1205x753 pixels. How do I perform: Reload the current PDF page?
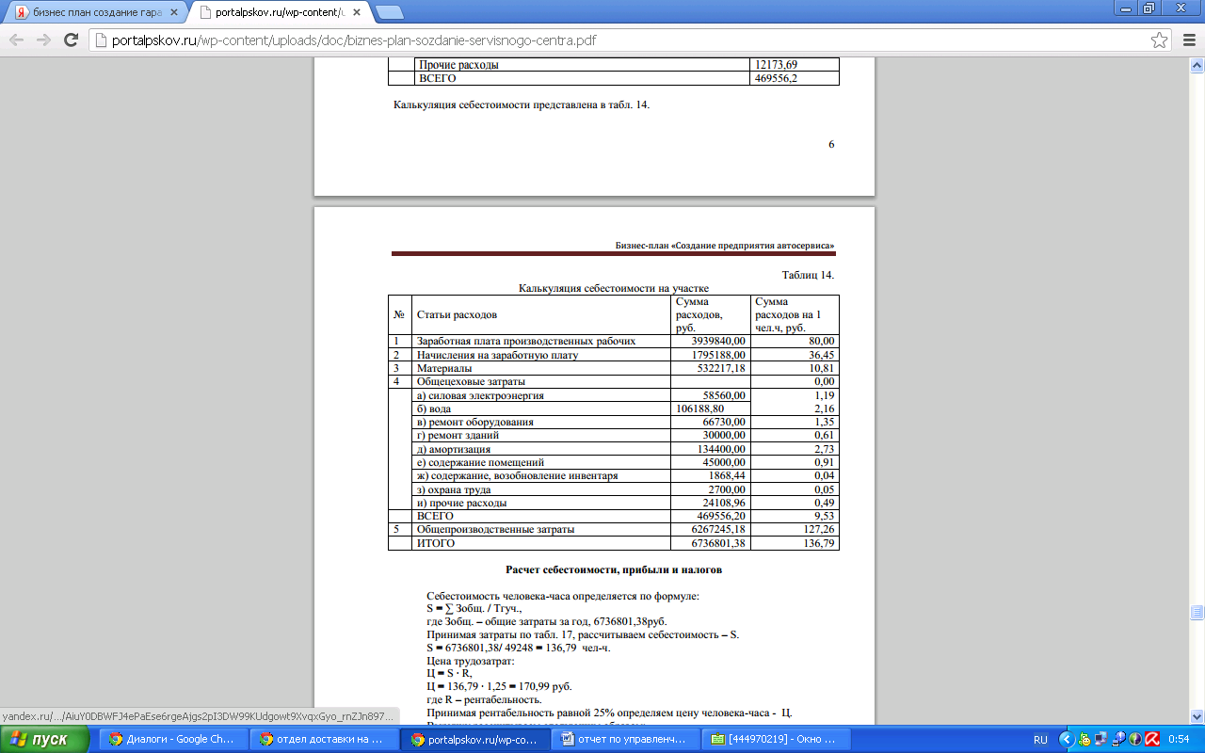tap(71, 40)
